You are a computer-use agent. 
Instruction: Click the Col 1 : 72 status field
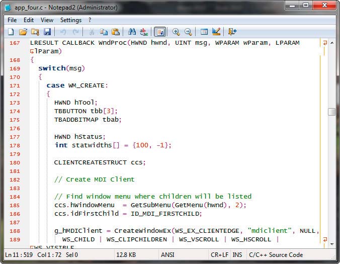point(49,255)
